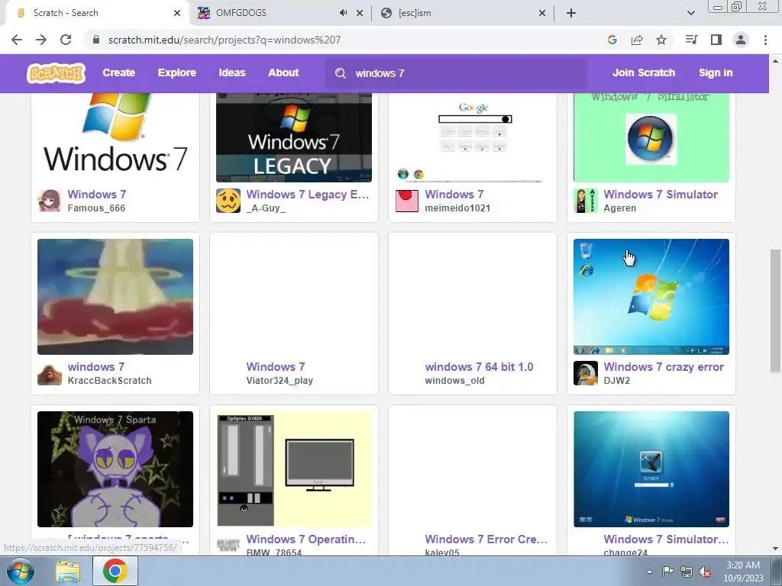Open Windows 7 Simulator... by change24

(x=666, y=539)
